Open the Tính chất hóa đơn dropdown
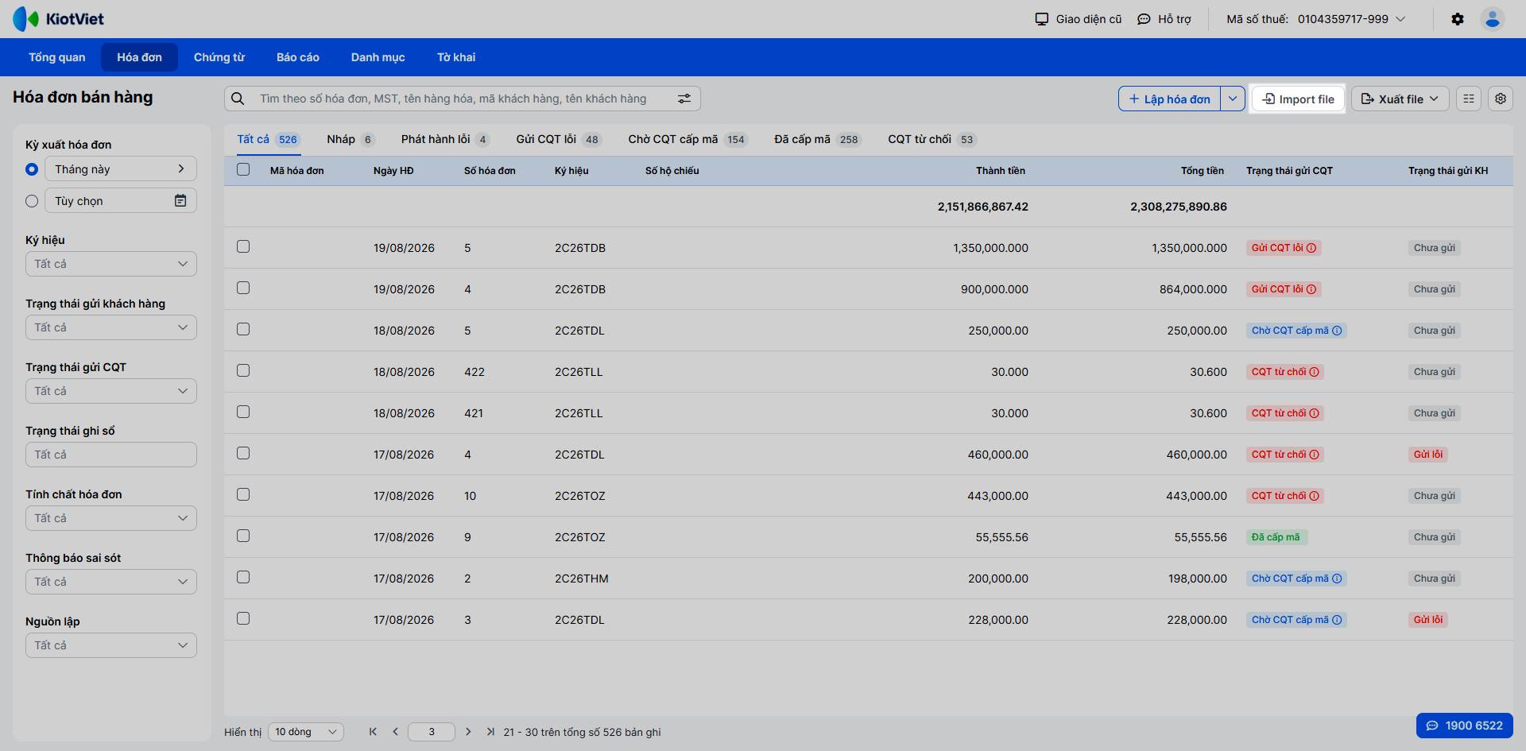 coord(111,518)
